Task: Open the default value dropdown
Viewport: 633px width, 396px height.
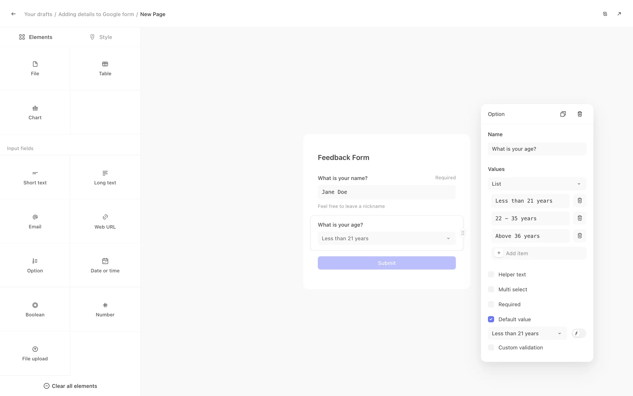Action: (x=527, y=333)
